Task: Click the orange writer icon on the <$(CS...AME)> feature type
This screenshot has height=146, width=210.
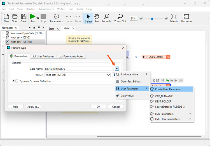Action: pyautogui.click(x=168, y=57)
